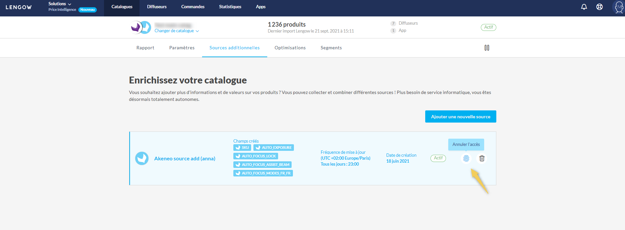Viewport: 625px width, 230px height.
Task: Go to the Diffuseurs menu
Action: click(157, 7)
